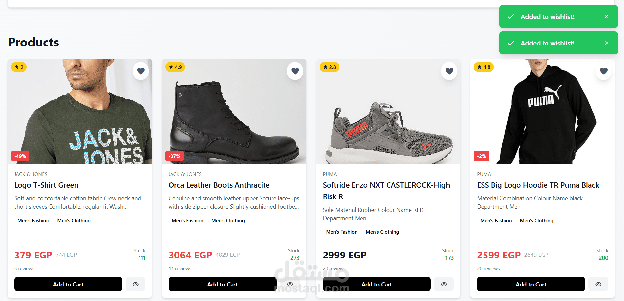Click eye icon for Softride Enzo NXT
Screen dimensions: 624x301
click(444, 284)
